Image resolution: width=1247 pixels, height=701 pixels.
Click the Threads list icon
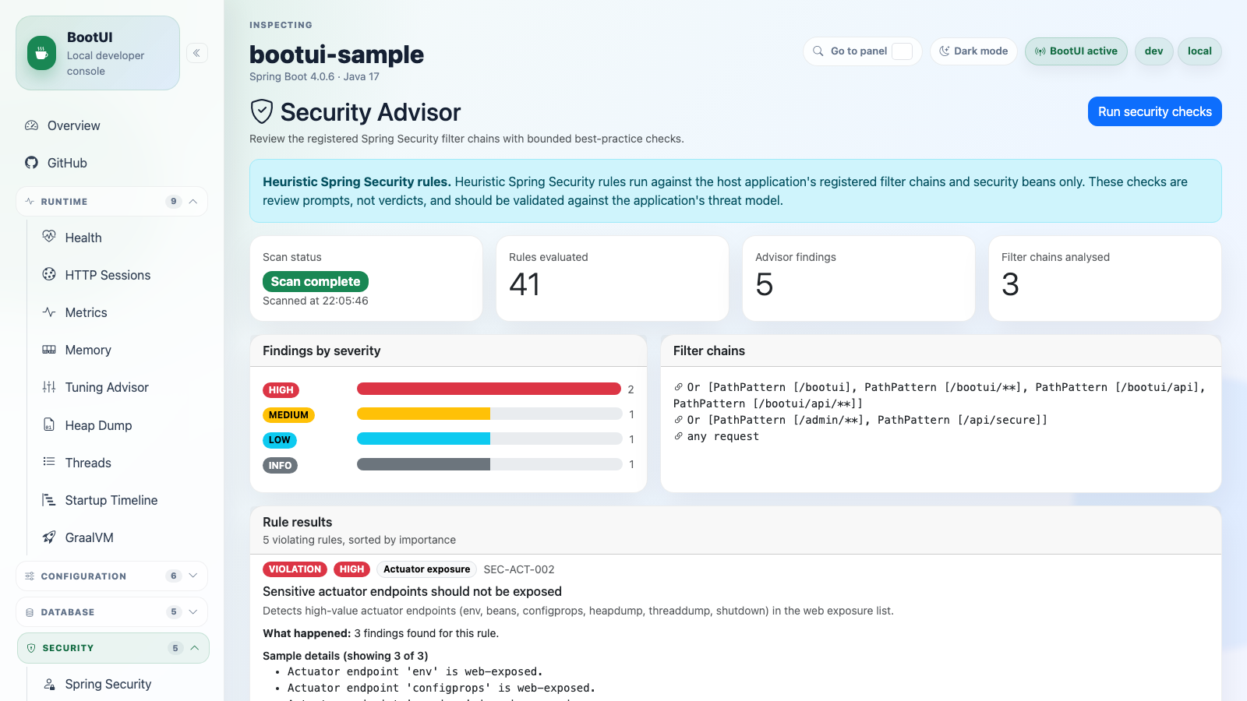(49, 462)
